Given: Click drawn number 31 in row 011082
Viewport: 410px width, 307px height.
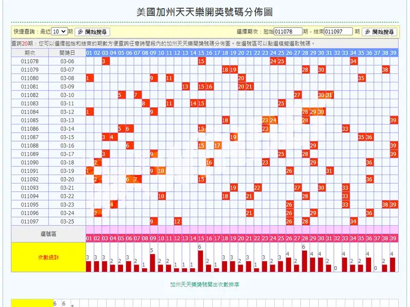Looking at the screenshot, I should [x=330, y=95].
